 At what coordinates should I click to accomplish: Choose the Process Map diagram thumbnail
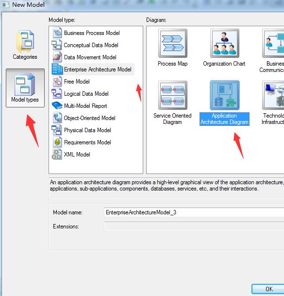click(x=173, y=43)
